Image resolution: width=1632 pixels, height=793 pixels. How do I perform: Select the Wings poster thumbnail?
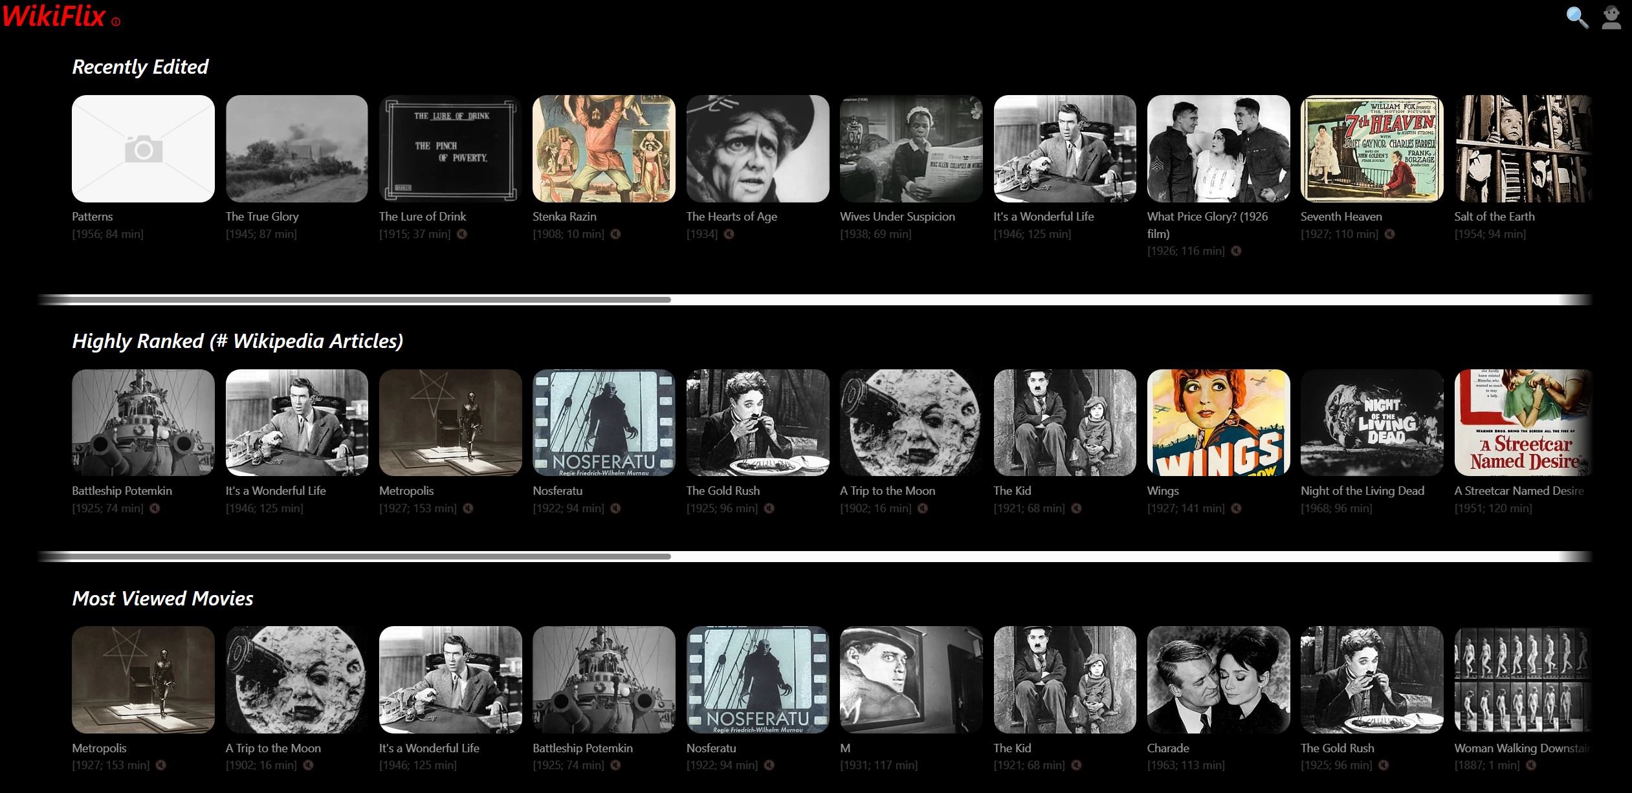[1218, 423]
